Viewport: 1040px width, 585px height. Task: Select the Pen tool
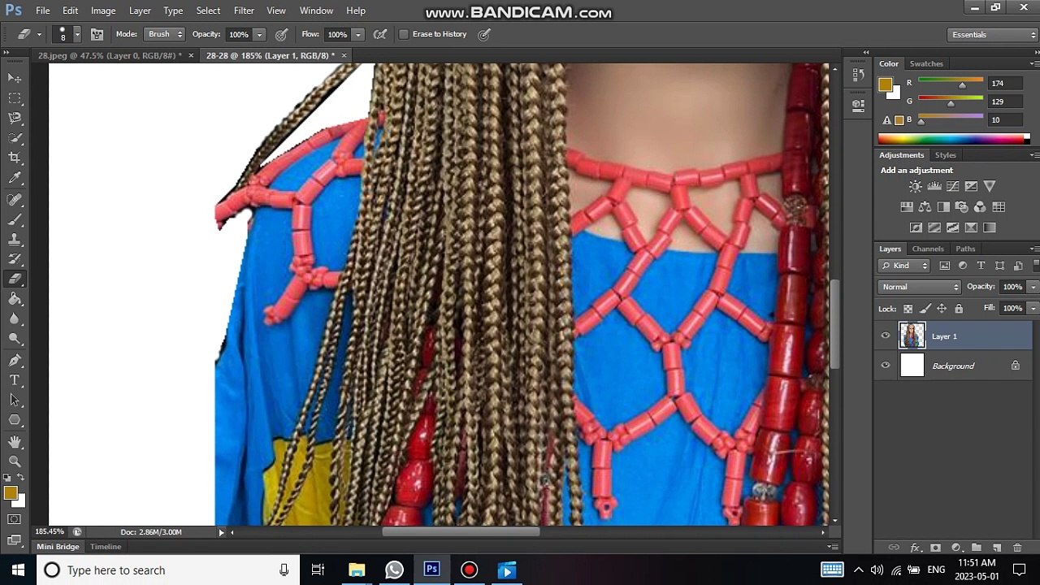15,360
